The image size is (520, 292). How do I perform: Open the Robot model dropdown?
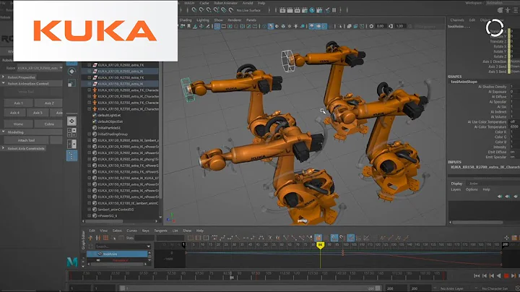coord(40,68)
